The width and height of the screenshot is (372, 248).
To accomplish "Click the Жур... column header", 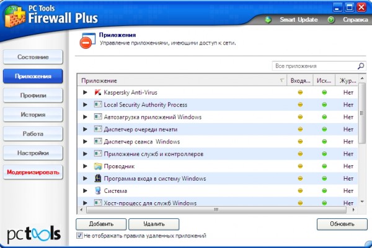I will point(347,80).
